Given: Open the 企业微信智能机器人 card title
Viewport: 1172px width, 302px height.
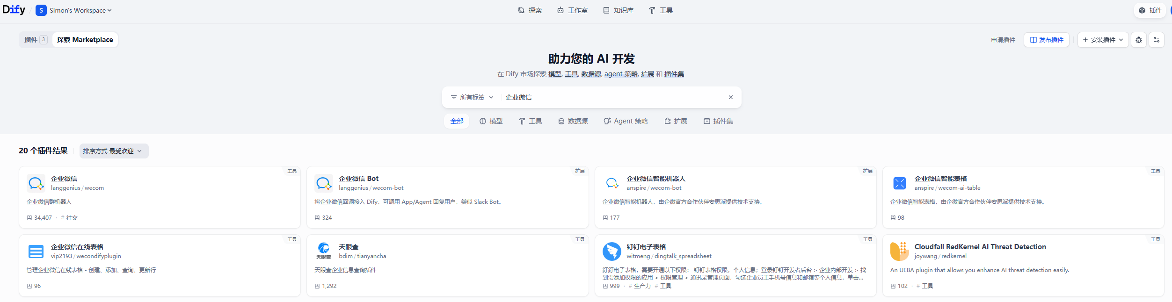Looking at the screenshot, I should (656, 179).
